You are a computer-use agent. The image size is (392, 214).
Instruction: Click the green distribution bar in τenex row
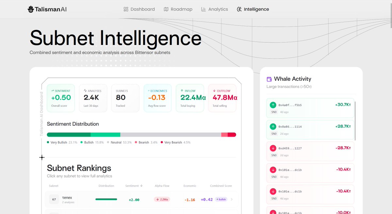pyautogui.click(x=106, y=199)
